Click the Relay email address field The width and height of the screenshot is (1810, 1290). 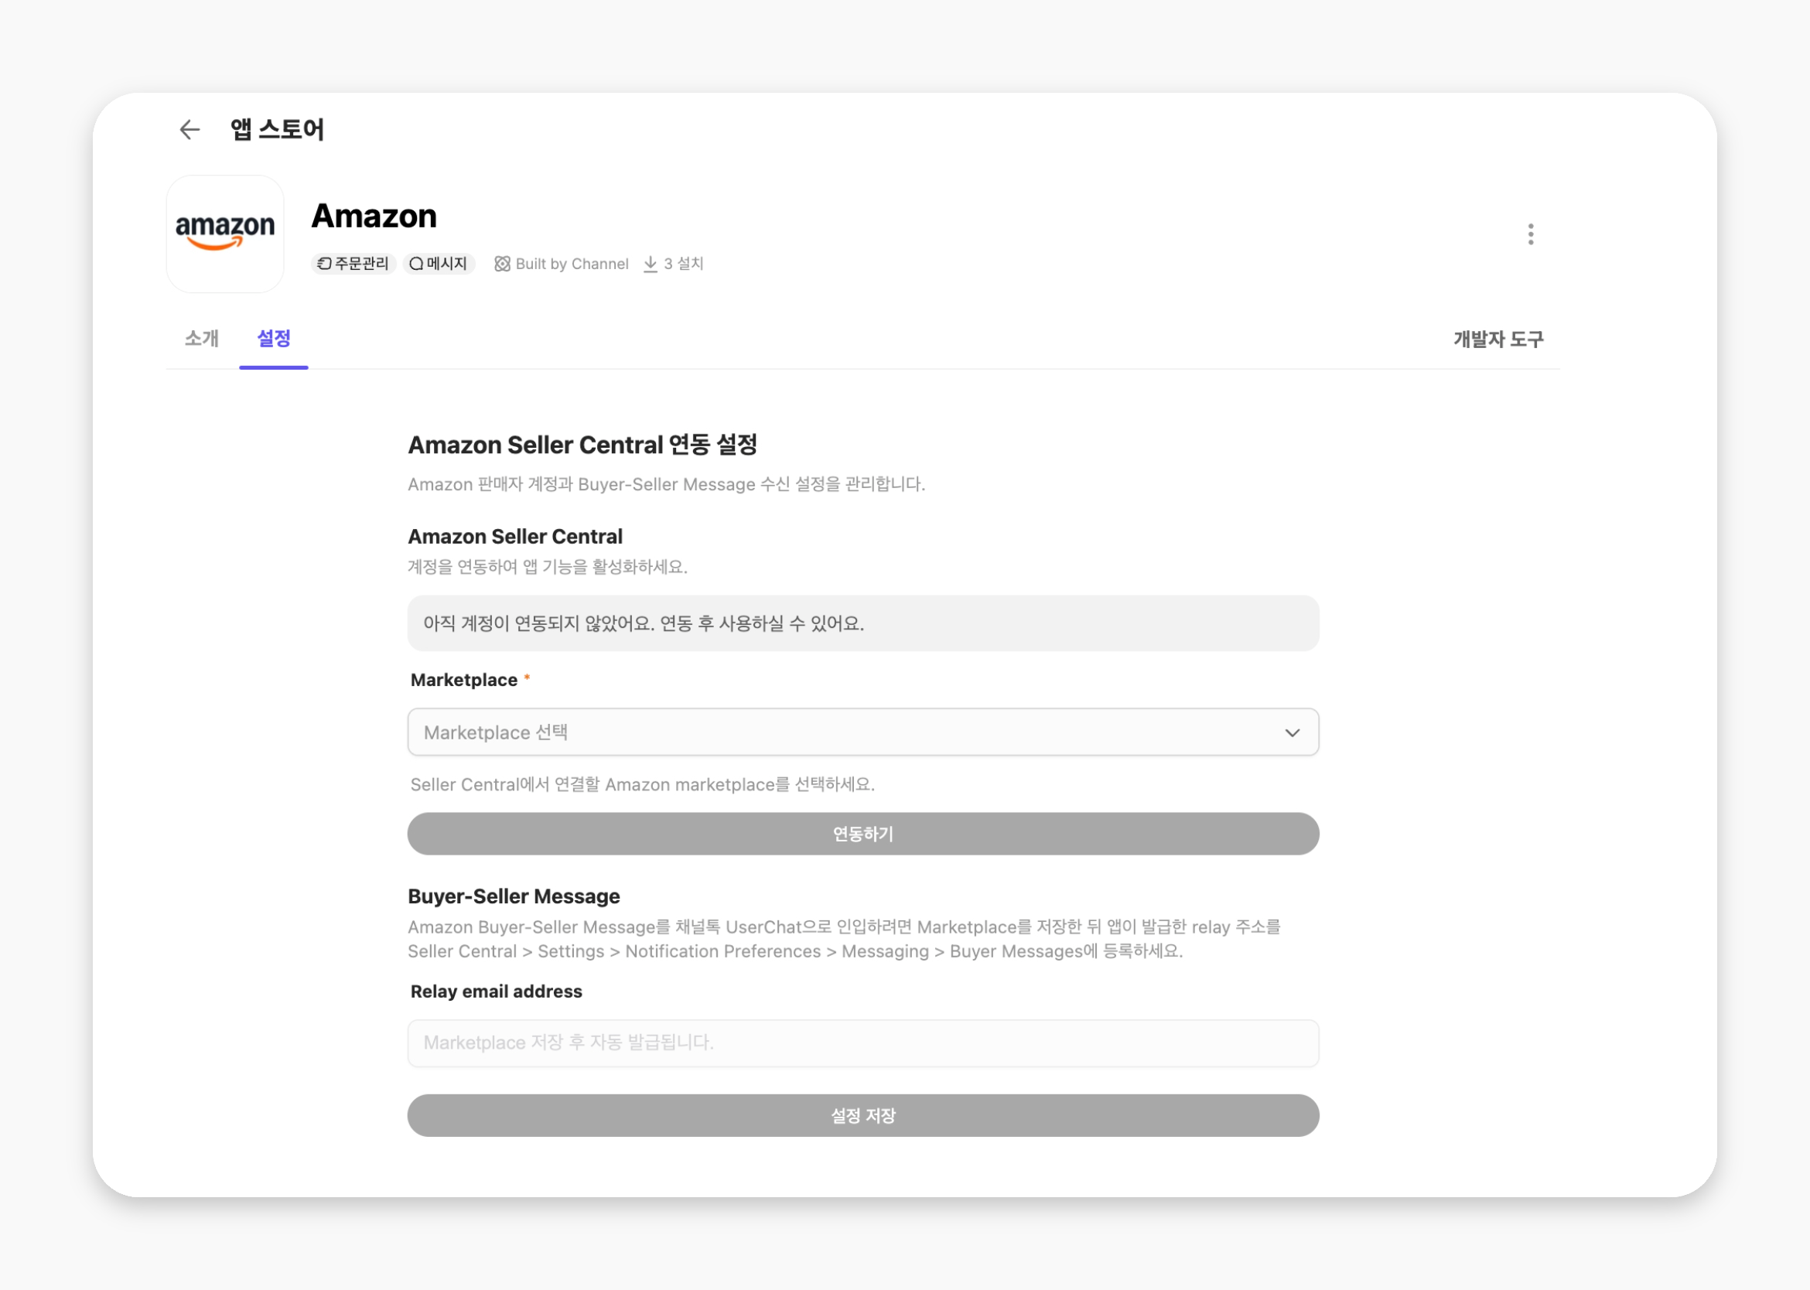click(863, 1043)
